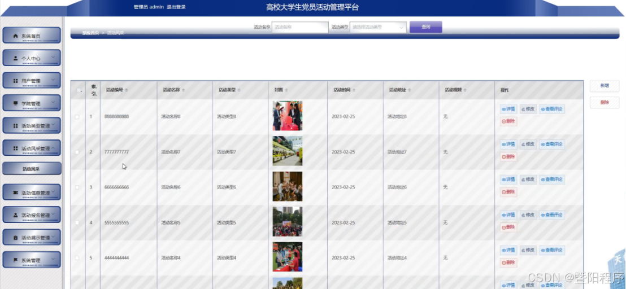Click the grid icon beside 活动类型管理
This screenshot has height=289, width=626.
tap(16, 125)
